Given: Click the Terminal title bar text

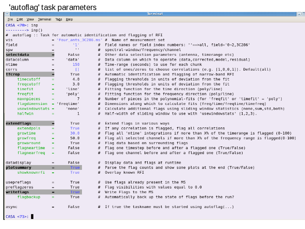Looking at the screenshot, I should [154, 14].
